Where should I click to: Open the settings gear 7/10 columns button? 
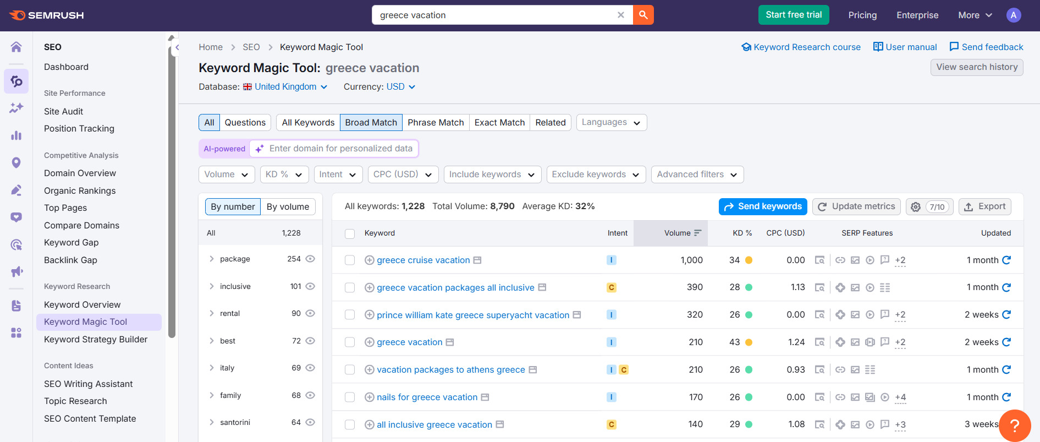coord(929,206)
